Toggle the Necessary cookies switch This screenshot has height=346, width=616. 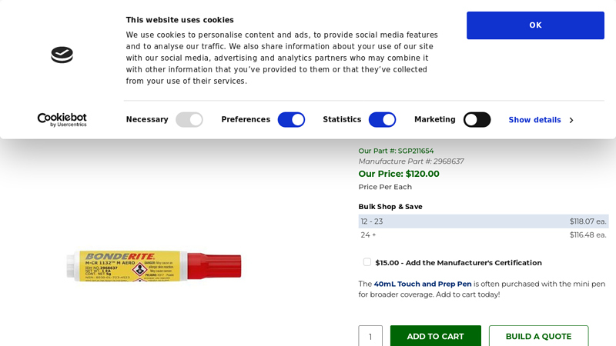(189, 120)
